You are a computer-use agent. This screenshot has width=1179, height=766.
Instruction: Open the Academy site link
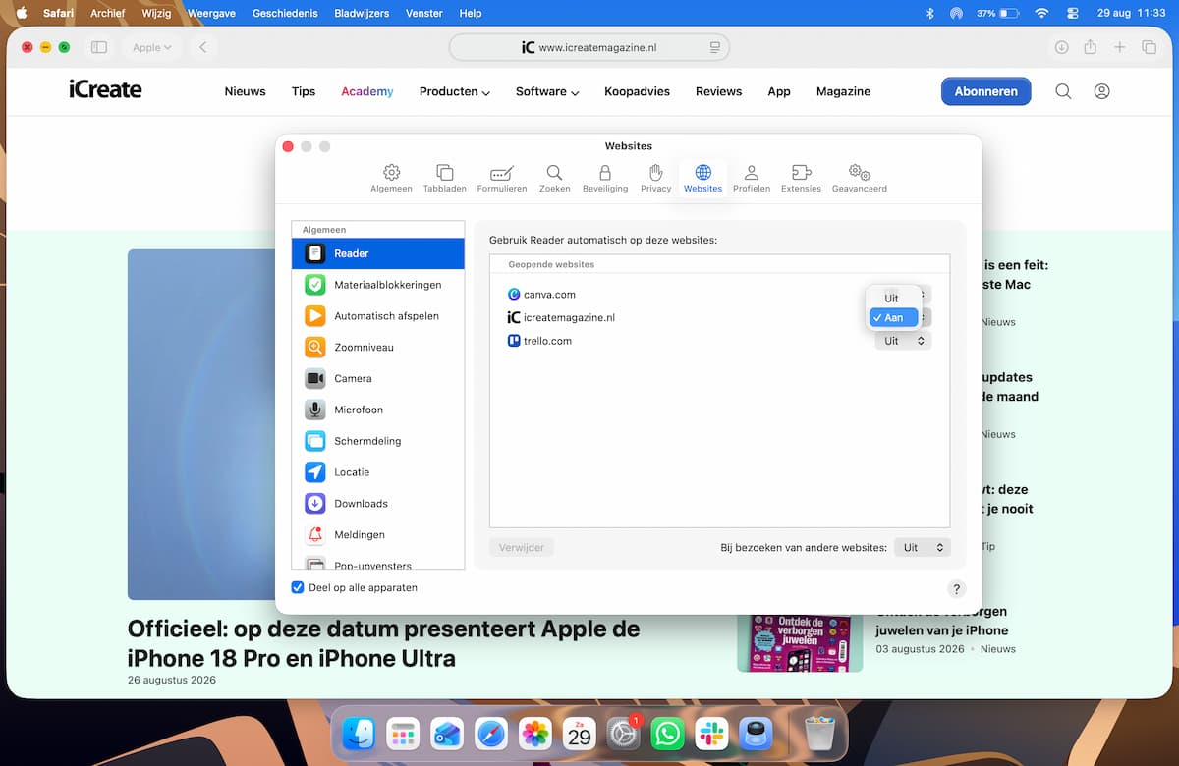367,91
